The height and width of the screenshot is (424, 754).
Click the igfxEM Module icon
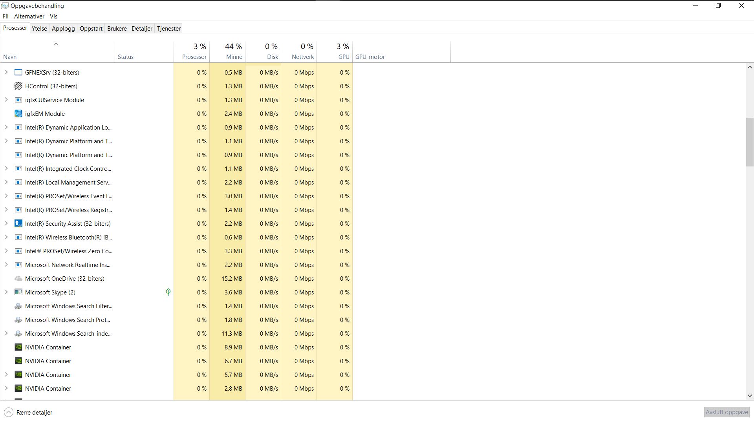(18, 113)
